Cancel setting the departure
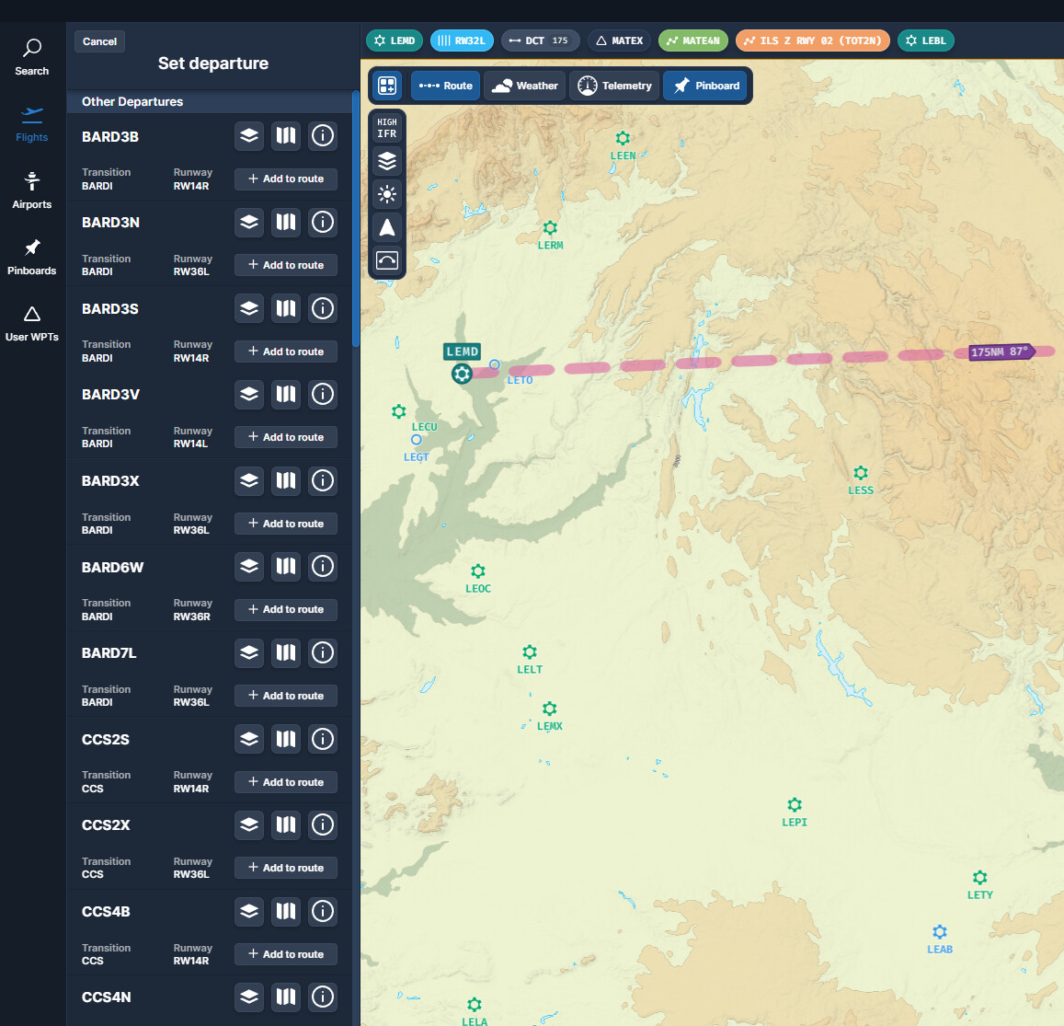1064x1026 pixels. pyautogui.click(x=99, y=41)
